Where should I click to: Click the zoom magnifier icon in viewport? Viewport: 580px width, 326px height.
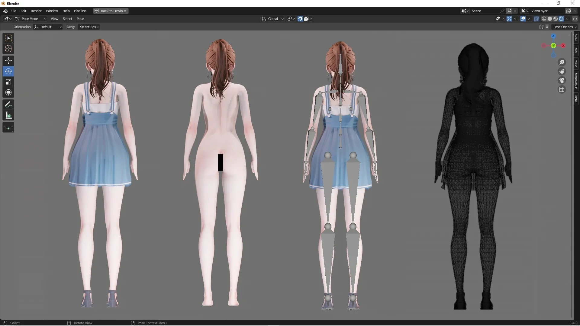coord(562,62)
